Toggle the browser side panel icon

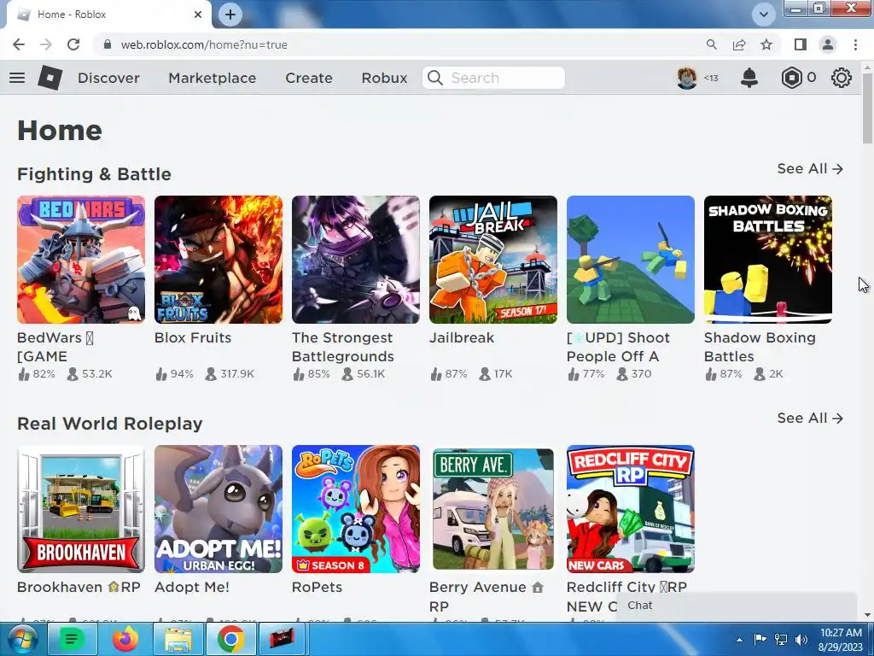tap(801, 44)
